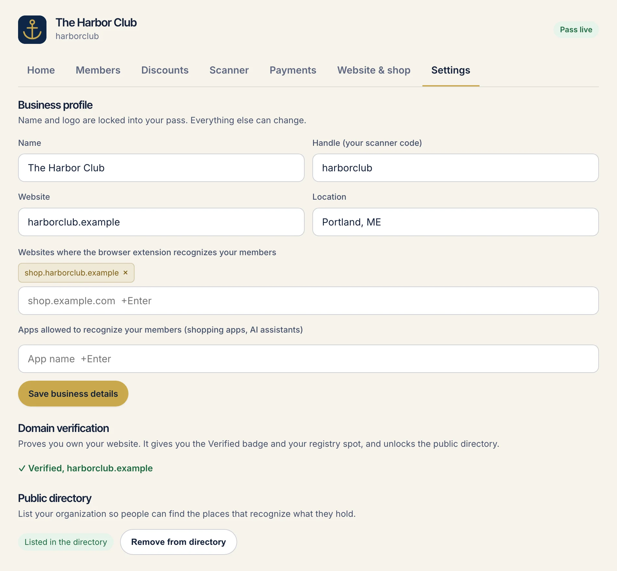The height and width of the screenshot is (571, 617).
Task: Click the Pass live status badge
Action: (576, 30)
